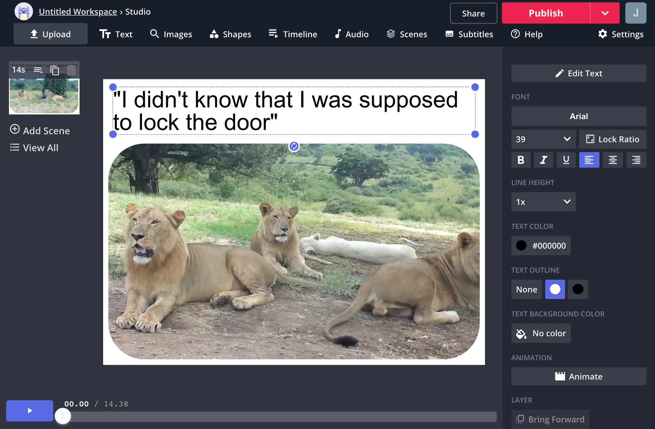Viewport: 655px width, 429px height.
Task: Click the Edit Text button
Action: (578, 73)
